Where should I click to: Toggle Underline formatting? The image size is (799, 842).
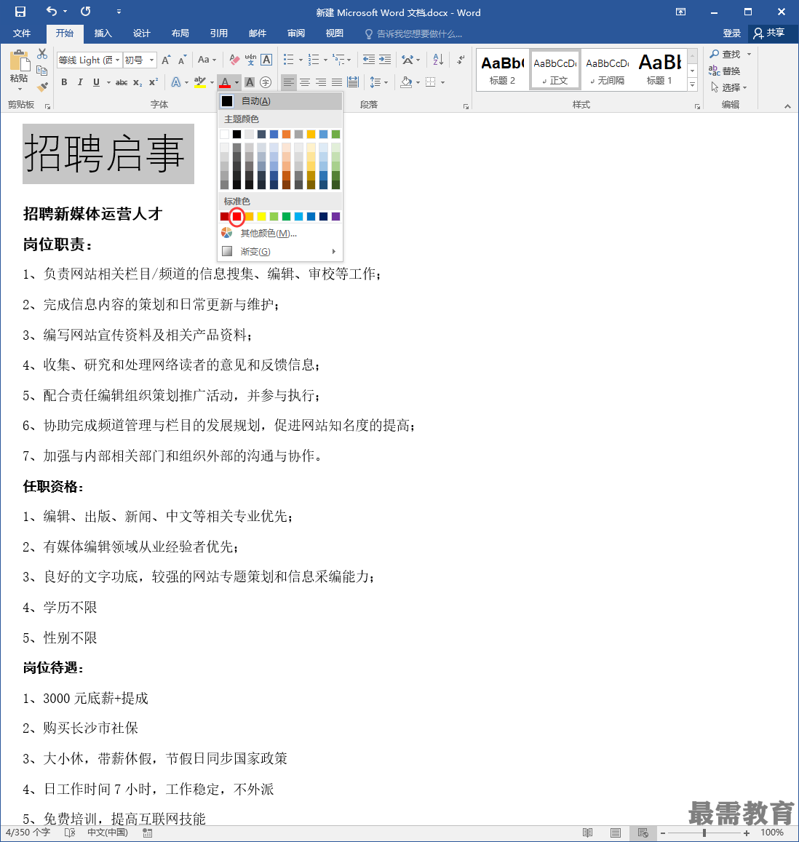click(96, 82)
